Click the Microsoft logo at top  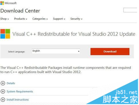pos(8,3)
